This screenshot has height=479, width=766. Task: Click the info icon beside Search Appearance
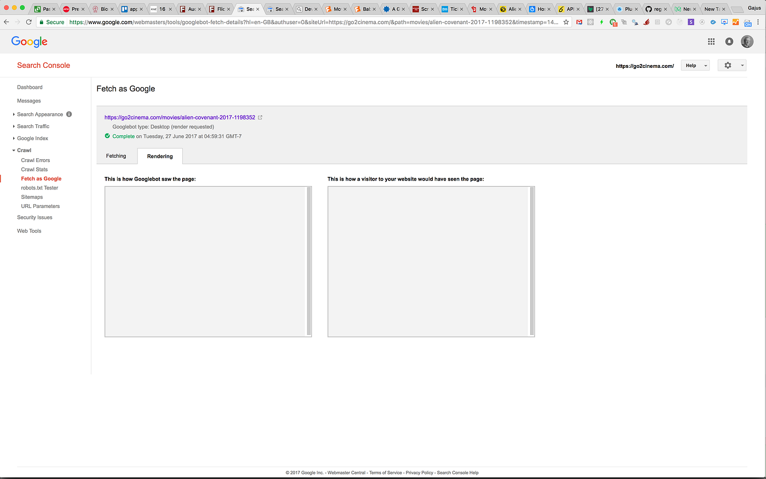click(69, 114)
